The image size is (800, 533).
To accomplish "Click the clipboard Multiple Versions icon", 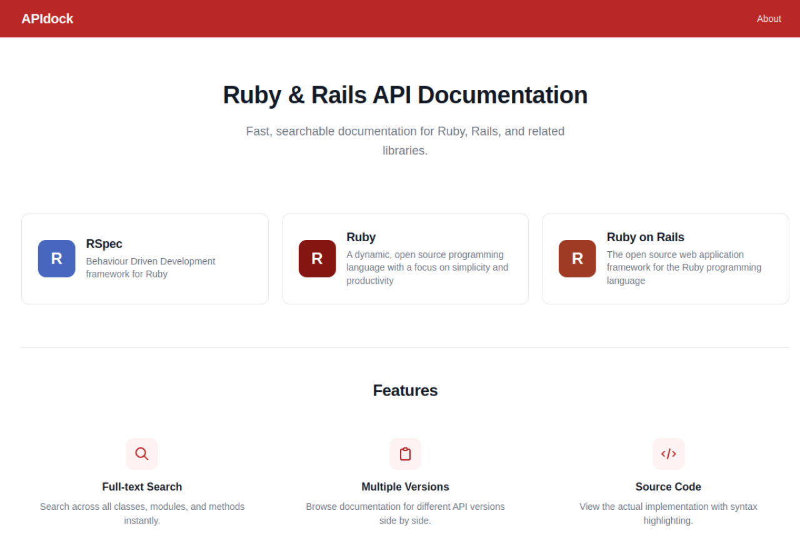I will click(x=405, y=454).
